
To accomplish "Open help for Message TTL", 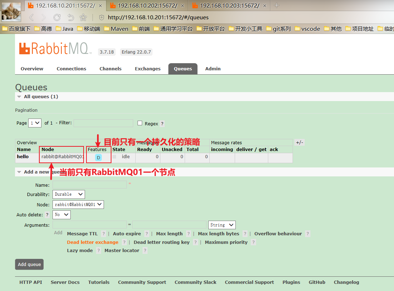I will pyautogui.click(x=104, y=234).
